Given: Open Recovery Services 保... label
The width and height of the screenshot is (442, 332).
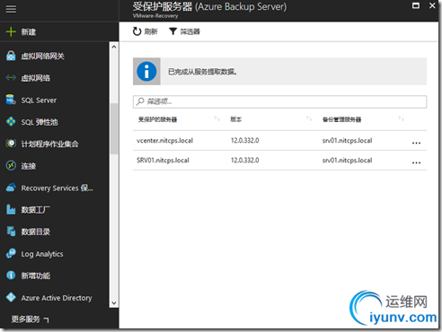Looking at the screenshot, I should 57,188.
